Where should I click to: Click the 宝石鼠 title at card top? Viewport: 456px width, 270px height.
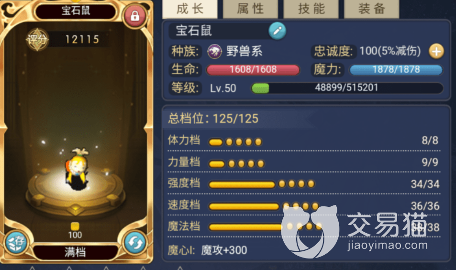pos(76,11)
